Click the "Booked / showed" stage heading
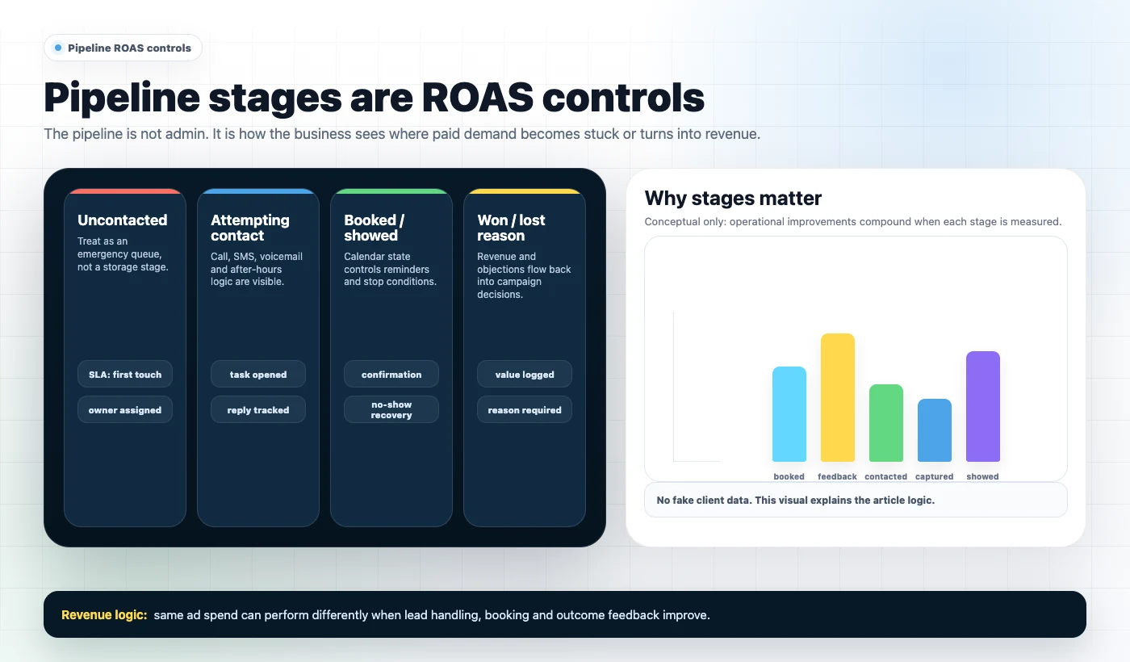Viewport: 1130px width, 662px height. (x=375, y=228)
